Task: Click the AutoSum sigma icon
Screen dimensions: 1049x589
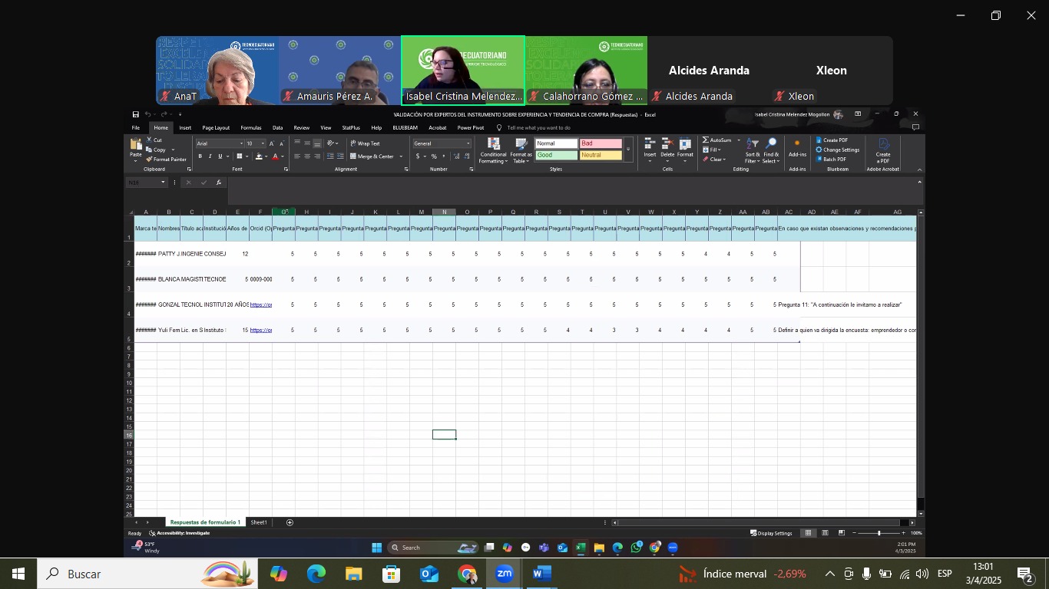Action: click(706, 140)
